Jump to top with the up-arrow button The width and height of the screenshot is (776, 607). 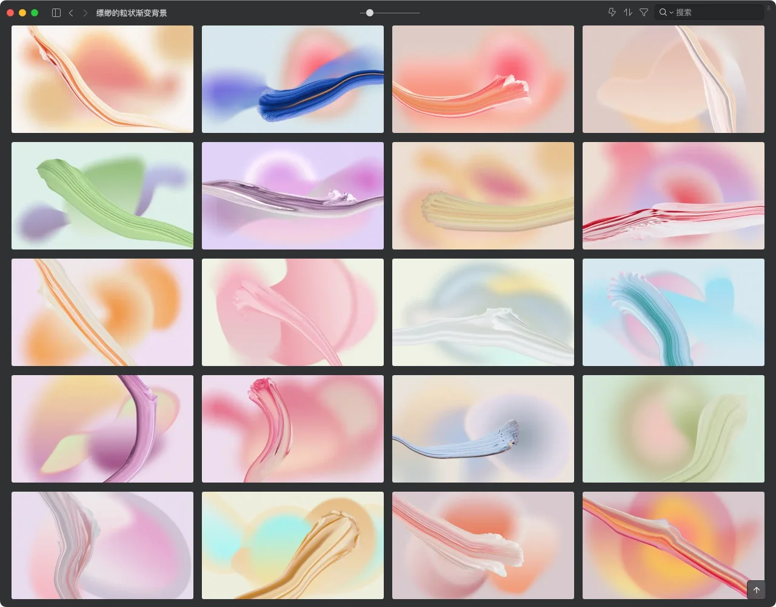point(756,590)
